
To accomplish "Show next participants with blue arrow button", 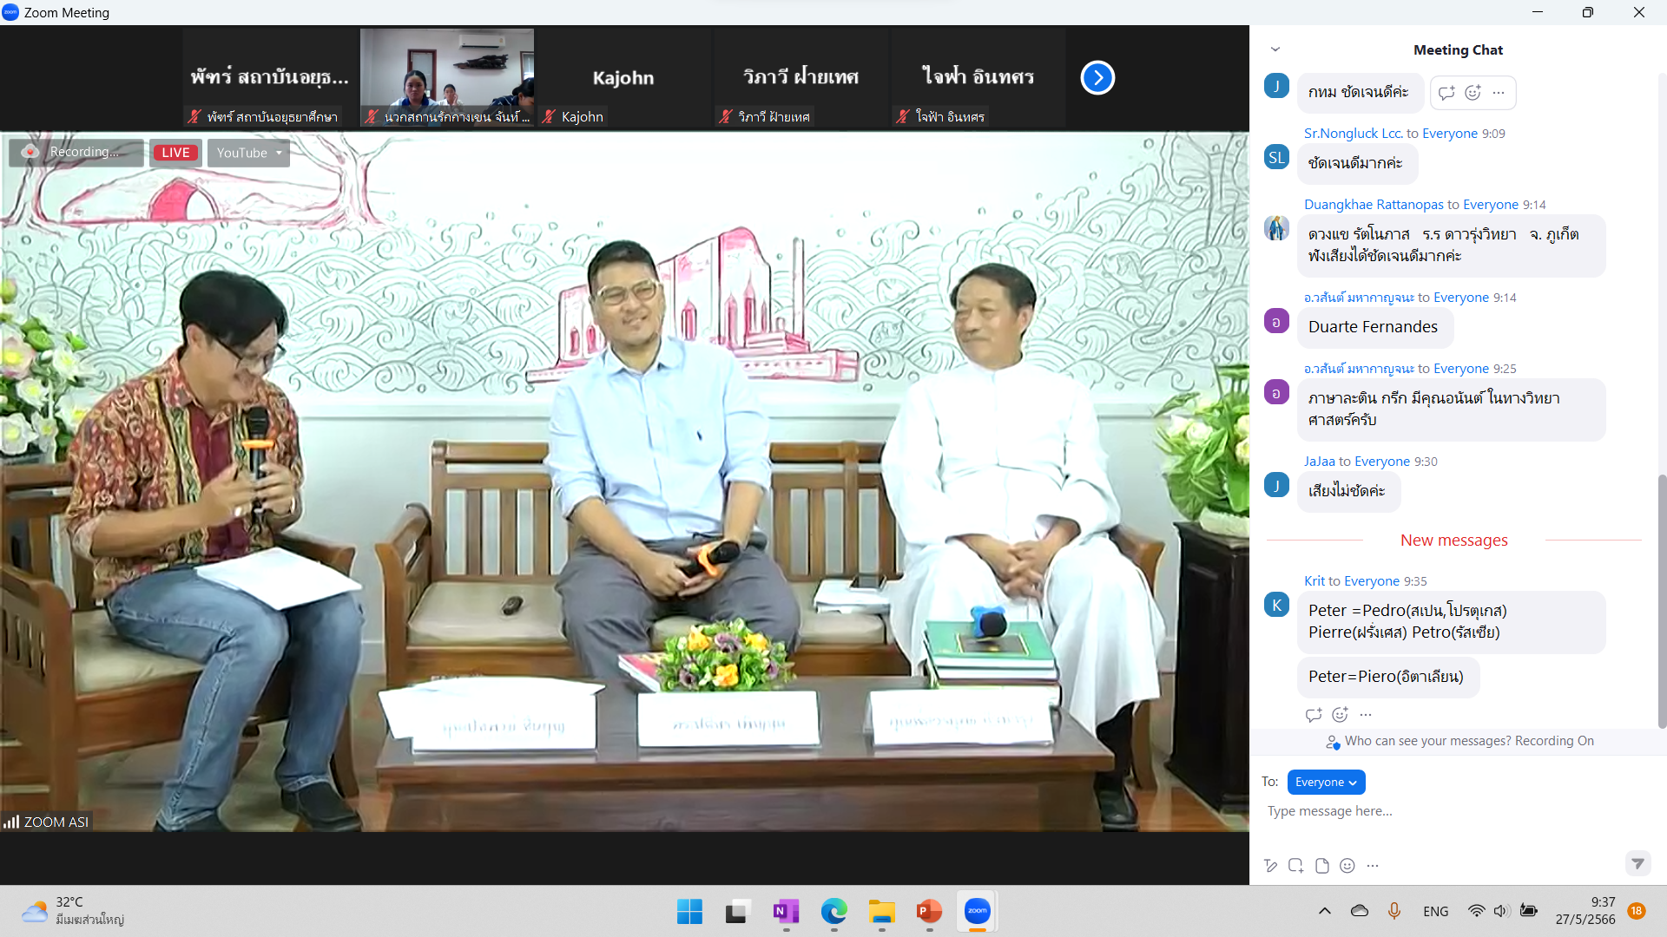I will pyautogui.click(x=1097, y=78).
